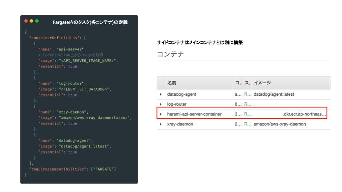This screenshot has height=192, width=342.
Task: Click the Fargate内のタスク code window title
Action: (90, 22)
